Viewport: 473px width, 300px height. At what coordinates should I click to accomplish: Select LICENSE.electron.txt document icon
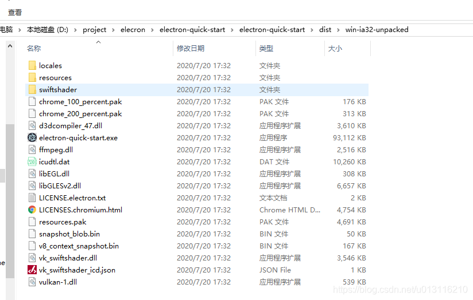click(32, 198)
